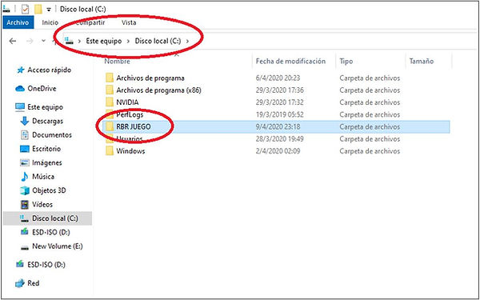Click the Red network icon in sidebar
Image resolution: width=480 pixels, height=300 pixels.
point(20,283)
